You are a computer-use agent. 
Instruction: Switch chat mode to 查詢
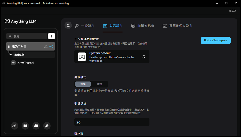click(99, 84)
